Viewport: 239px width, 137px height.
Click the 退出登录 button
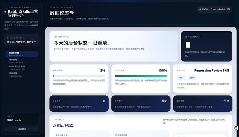(x=22, y=129)
